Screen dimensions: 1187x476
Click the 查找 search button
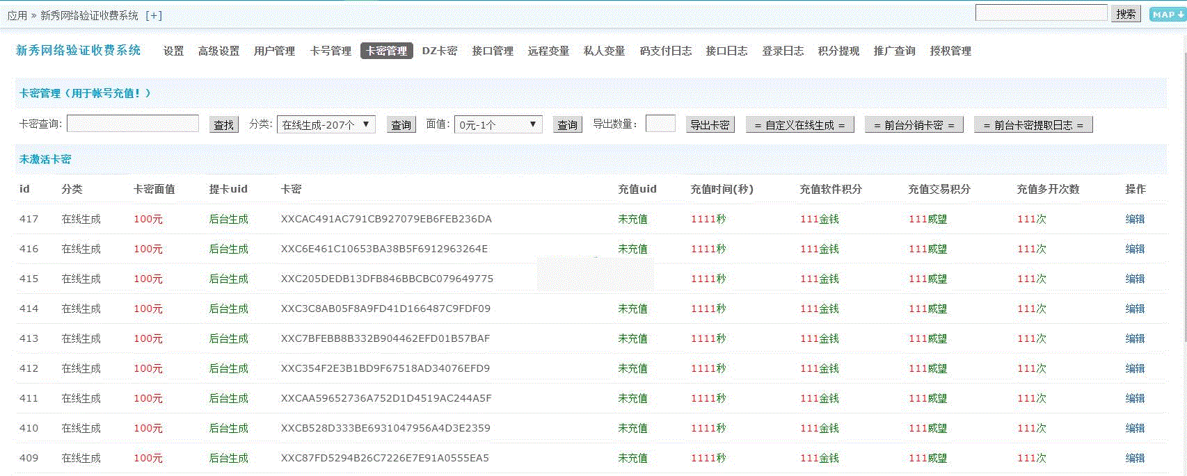pyautogui.click(x=223, y=124)
